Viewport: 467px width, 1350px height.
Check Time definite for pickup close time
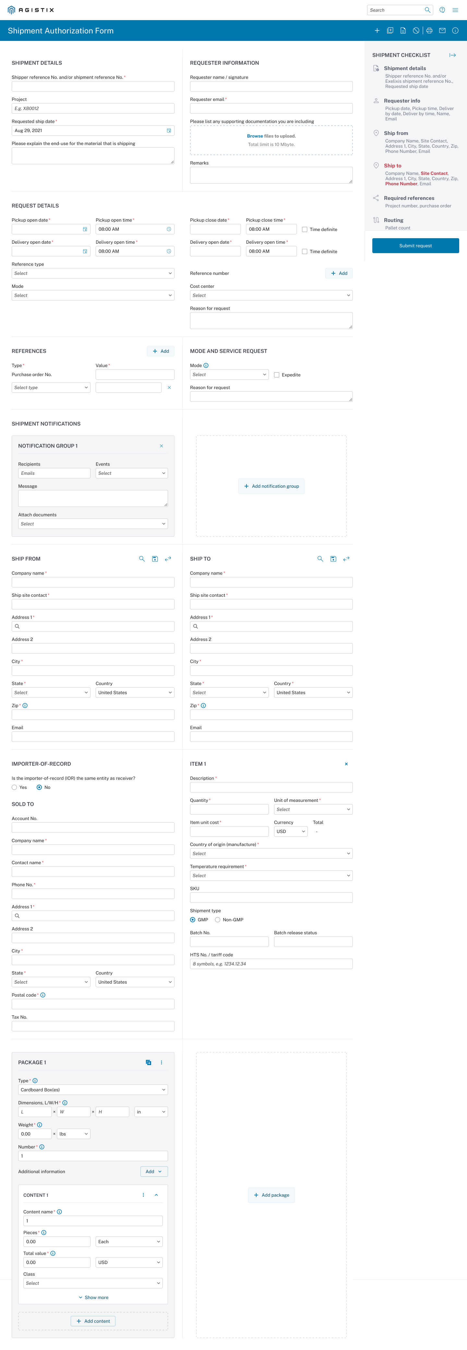pyautogui.click(x=305, y=229)
